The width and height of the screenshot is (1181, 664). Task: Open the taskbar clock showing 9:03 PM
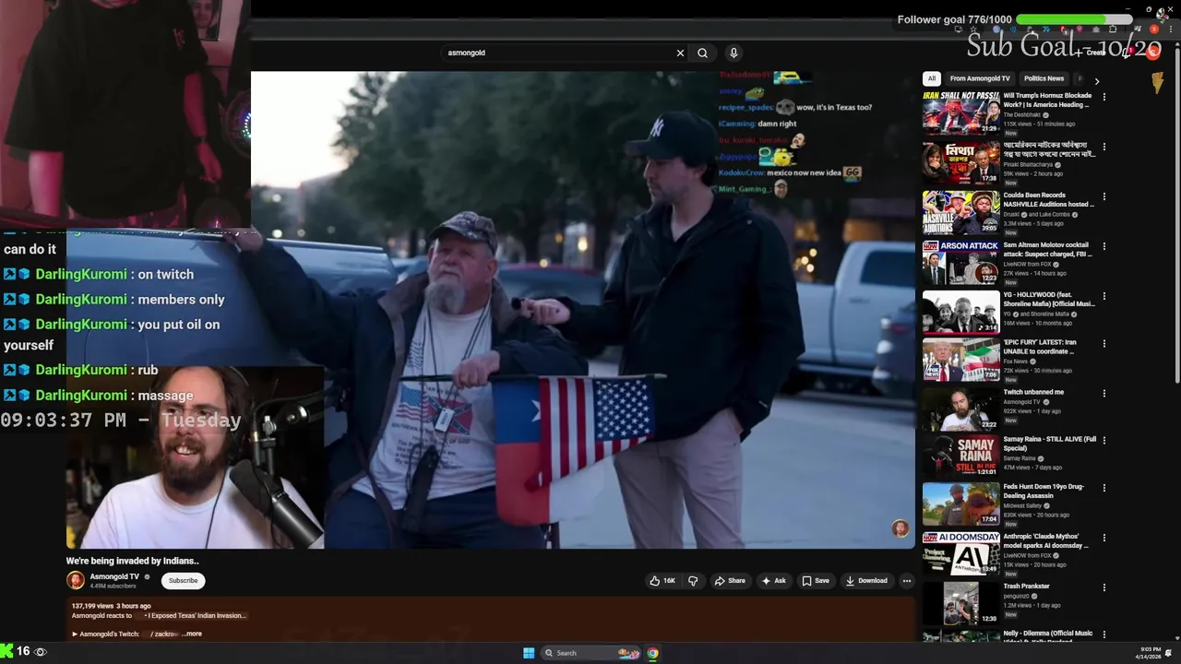[x=1150, y=653]
